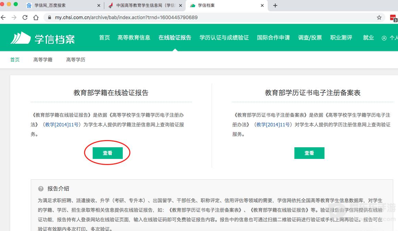Close the 学信网_百度搜索 tab

(99, 5)
